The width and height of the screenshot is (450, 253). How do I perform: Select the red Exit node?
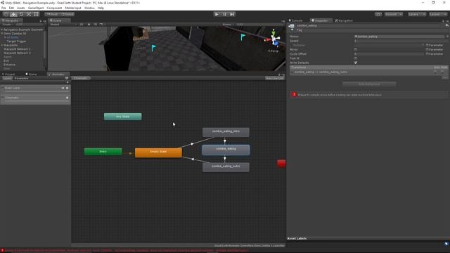click(281, 164)
